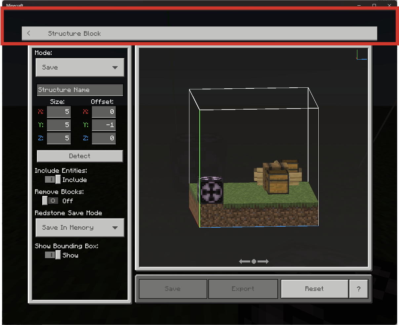399x325 pixels.
Task: Click the 'Offset:' heading
Action: 102,102
